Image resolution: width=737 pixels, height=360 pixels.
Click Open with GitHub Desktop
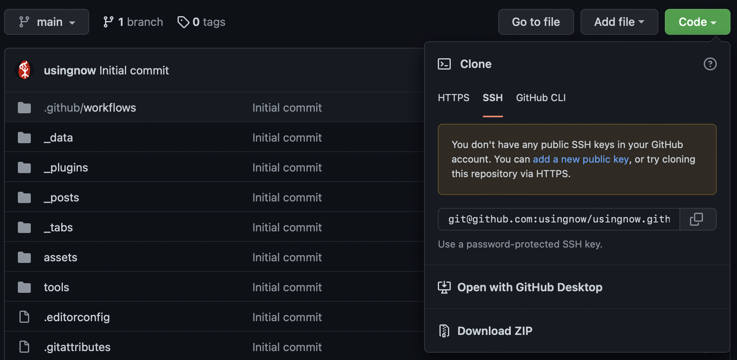pyautogui.click(x=530, y=287)
